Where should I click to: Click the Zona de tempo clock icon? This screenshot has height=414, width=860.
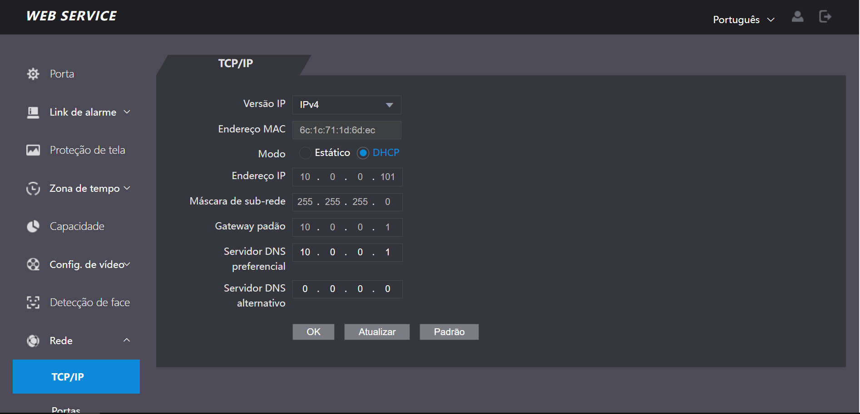[x=33, y=188]
